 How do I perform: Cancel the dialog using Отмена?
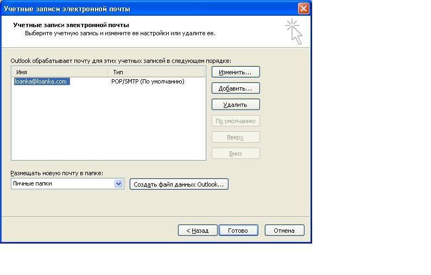284,231
